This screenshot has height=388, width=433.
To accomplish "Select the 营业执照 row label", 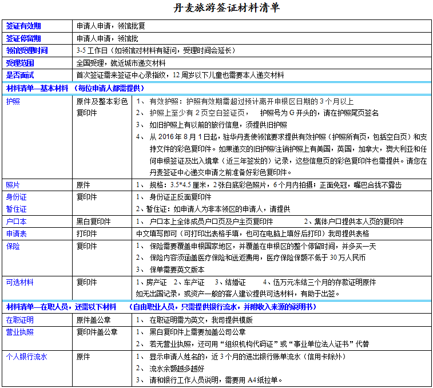I will [20, 332].
